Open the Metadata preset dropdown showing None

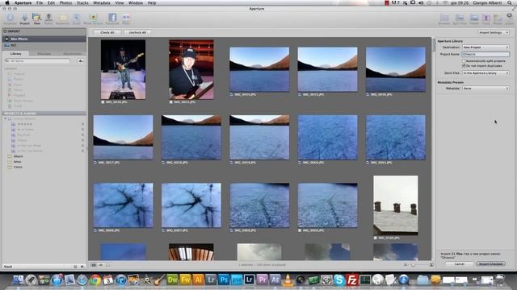tap(485, 89)
